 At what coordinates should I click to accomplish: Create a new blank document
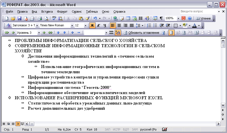[x=7, y=18]
